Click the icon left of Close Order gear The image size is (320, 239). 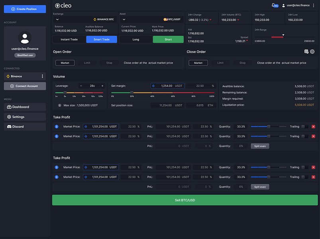coord(306,52)
